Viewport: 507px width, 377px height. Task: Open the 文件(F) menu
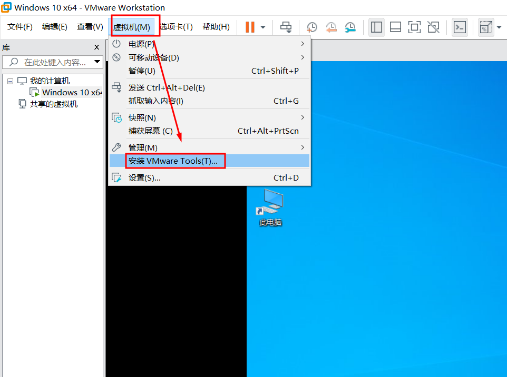pos(20,27)
